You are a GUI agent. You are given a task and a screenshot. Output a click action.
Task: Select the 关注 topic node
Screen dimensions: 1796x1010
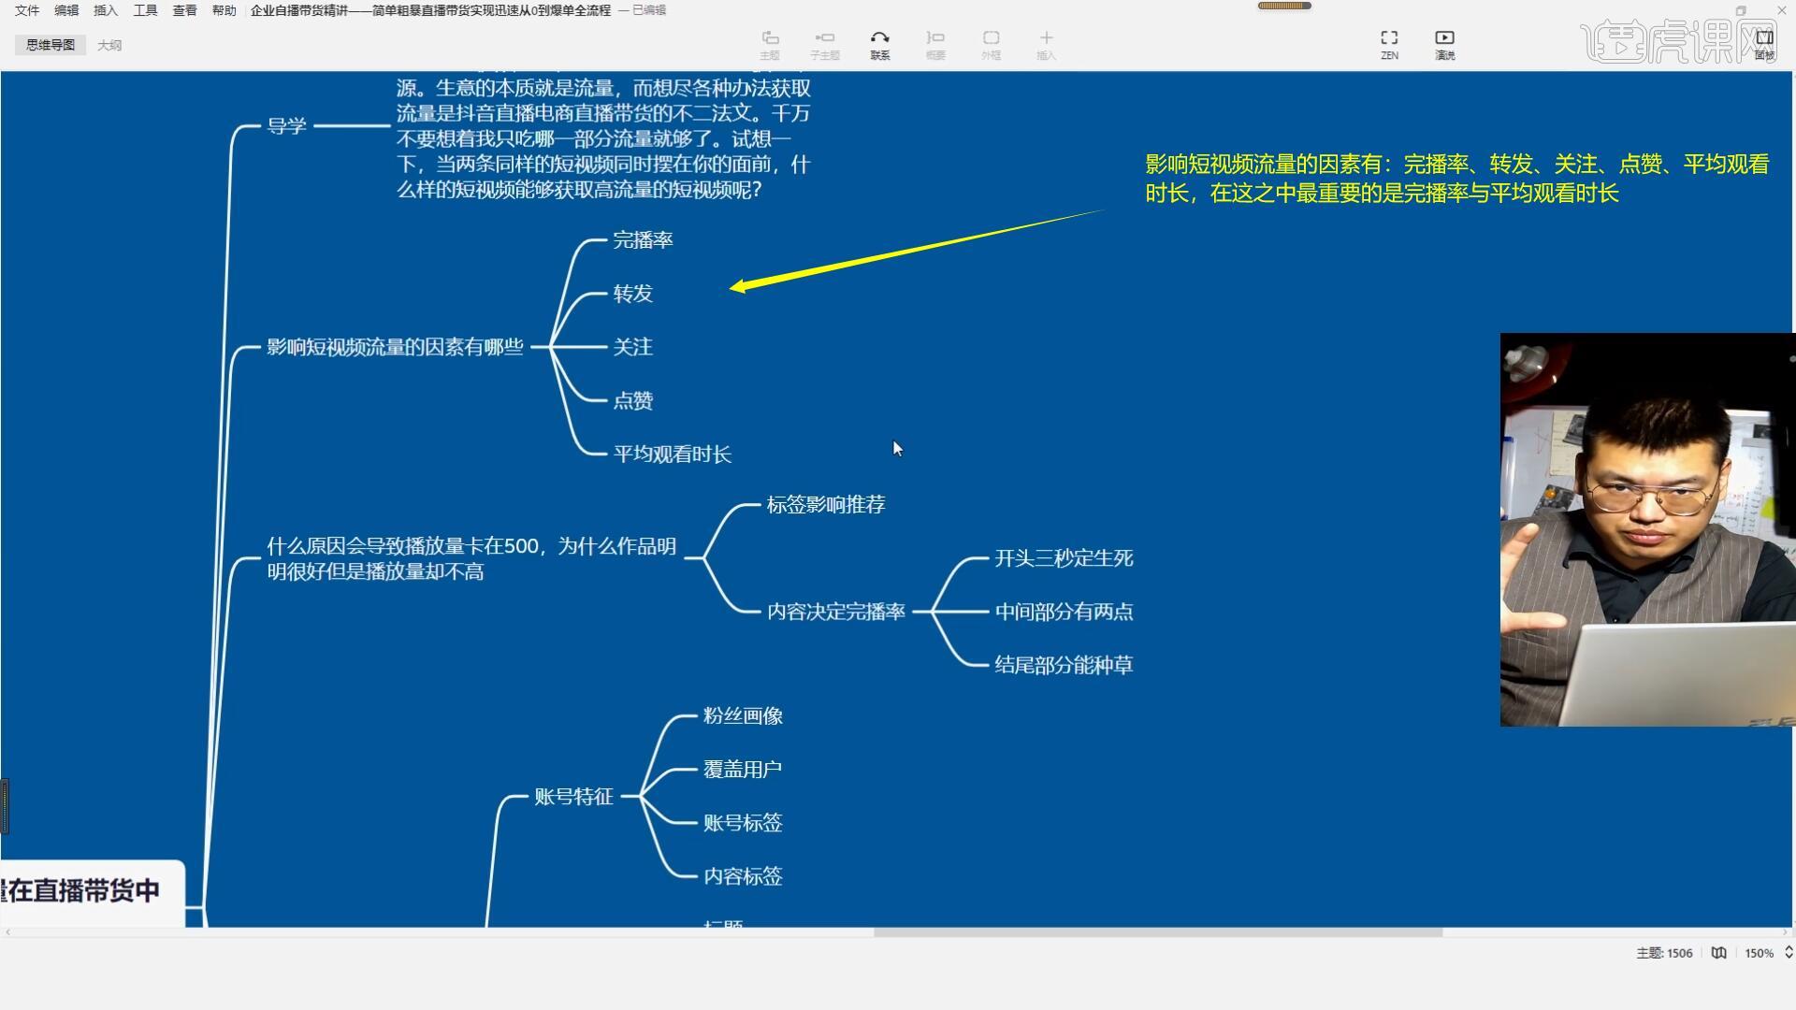(632, 347)
